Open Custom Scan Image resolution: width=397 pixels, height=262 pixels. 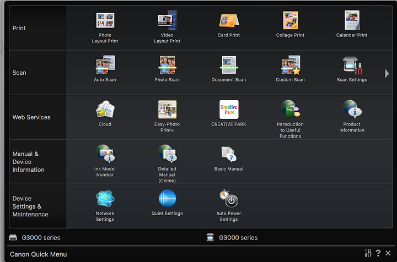[290, 69]
